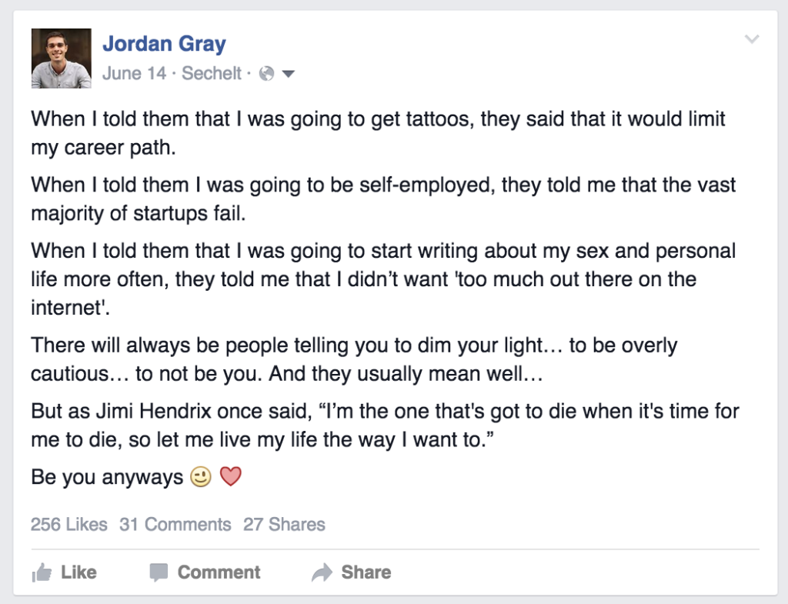The image size is (788, 604).
Task: View the 256 Likes list
Action: point(69,525)
